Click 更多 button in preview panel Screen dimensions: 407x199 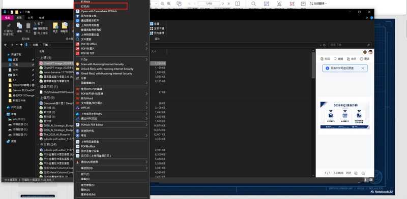tap(364, 59)
